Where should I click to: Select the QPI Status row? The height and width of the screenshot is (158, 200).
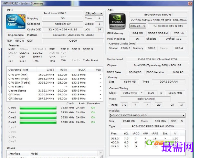(x=55, y=98)
